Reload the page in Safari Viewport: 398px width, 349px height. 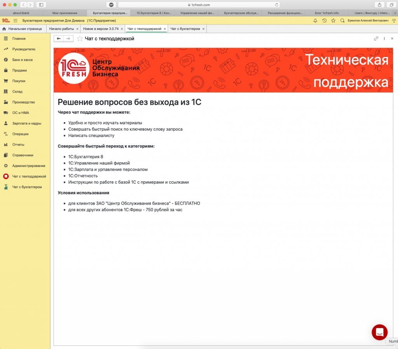pyautogui.click(x=277, y=5)
